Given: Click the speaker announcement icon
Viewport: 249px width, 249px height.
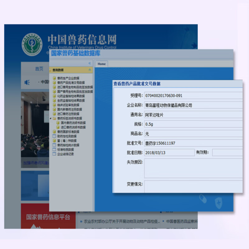Looking at the screenshot, I should pyautogui.click(x=27, y=82).
